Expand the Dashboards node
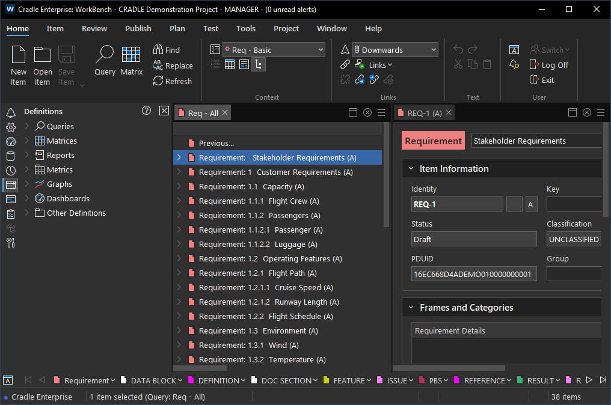 click(27, 198)
